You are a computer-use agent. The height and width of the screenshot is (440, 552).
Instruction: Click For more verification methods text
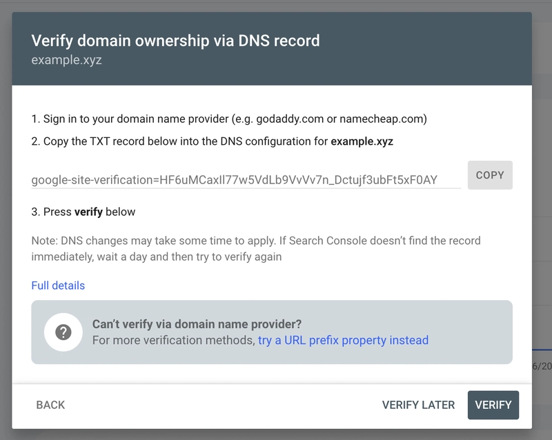click(174, 340)
